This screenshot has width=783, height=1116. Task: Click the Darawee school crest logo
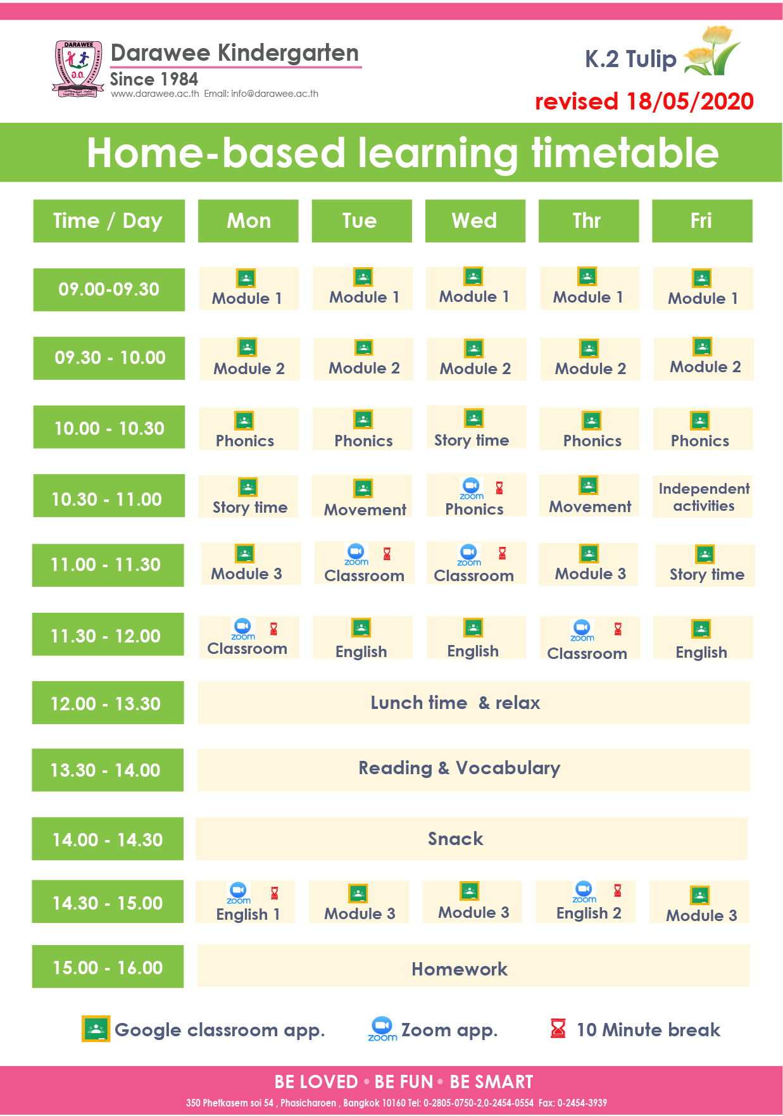(x=78, y=70)
